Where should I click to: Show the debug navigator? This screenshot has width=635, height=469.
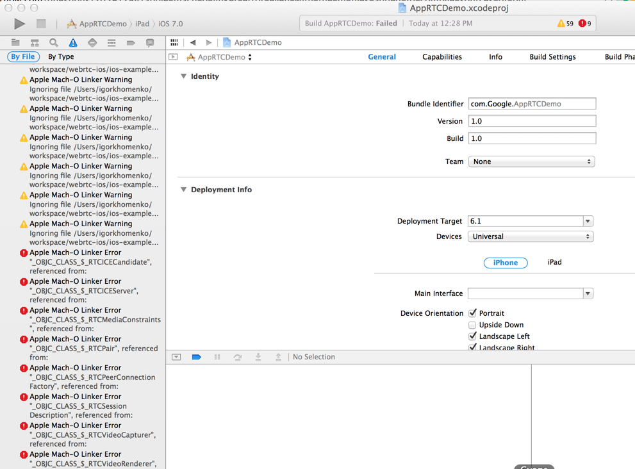(111, 42)
